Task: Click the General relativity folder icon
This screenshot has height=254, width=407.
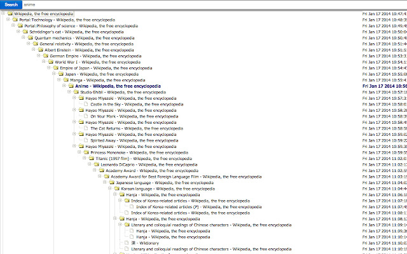Action: click(x=36, y=44)
